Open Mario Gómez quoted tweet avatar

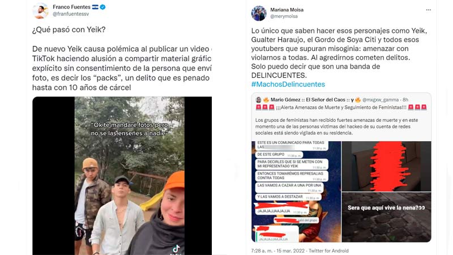(259, 100)
